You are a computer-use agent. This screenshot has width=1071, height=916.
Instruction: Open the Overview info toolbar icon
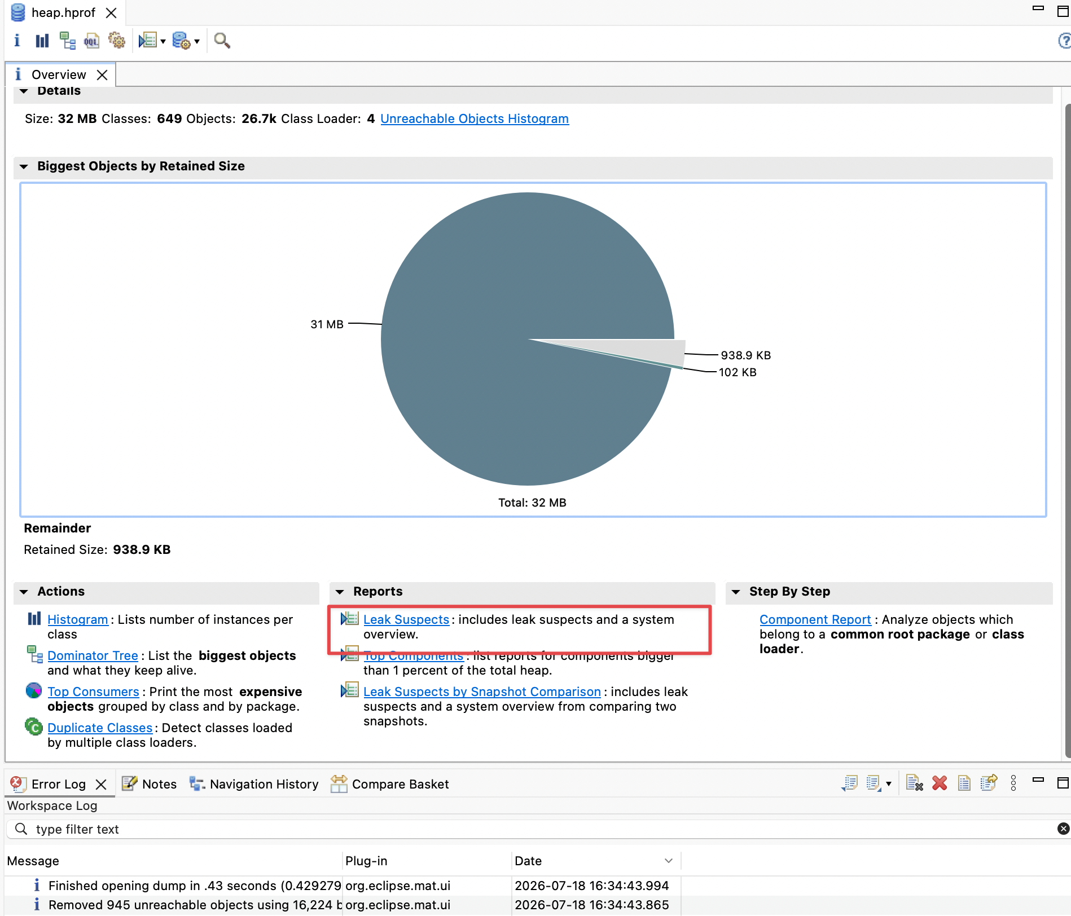point(17,41)
